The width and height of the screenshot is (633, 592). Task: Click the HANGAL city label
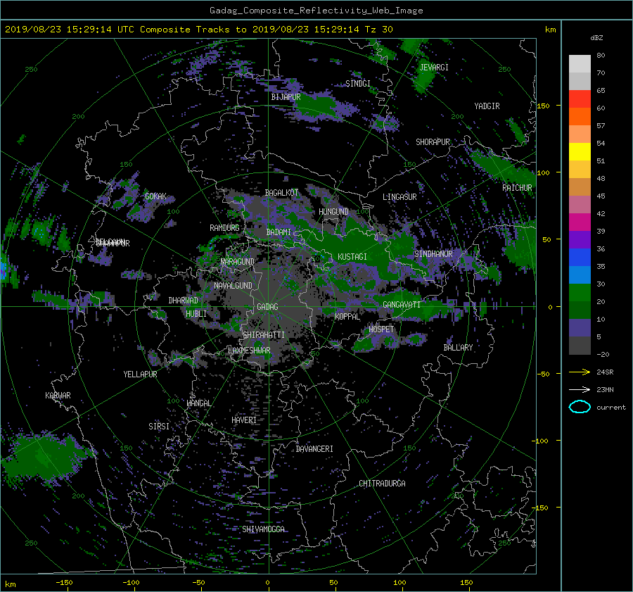click(198, 403)
